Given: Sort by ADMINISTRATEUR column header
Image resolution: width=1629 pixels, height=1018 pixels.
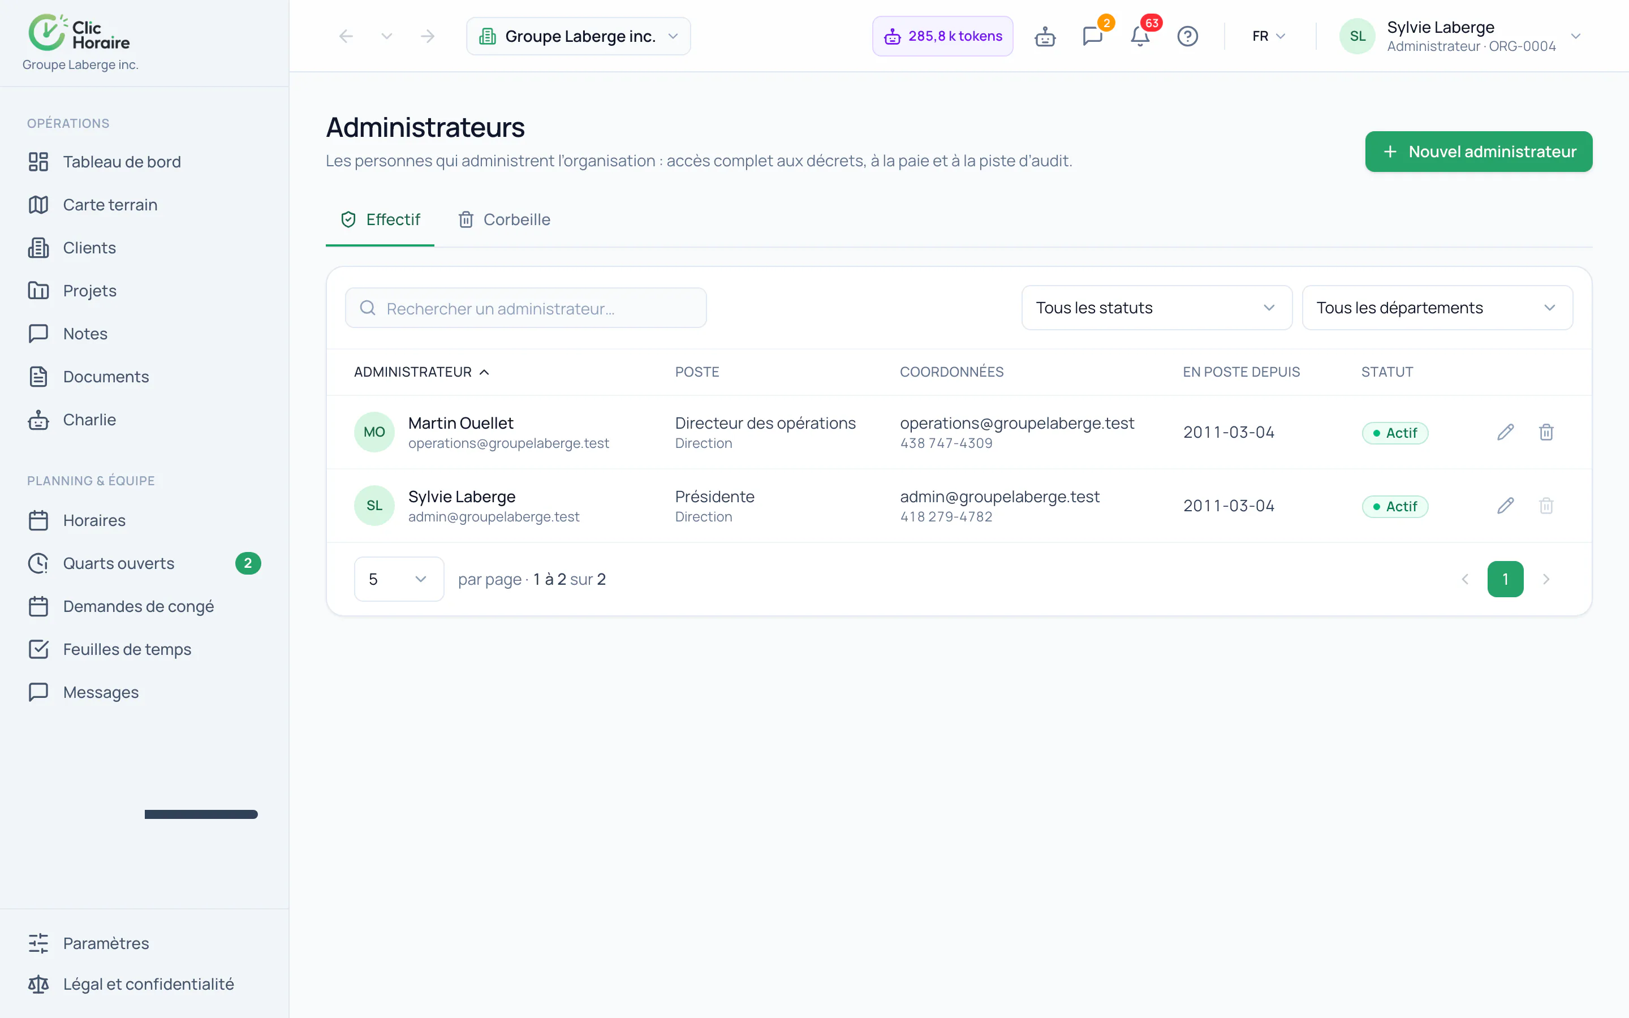Looking at the screenshot, I should pos(421,372).
